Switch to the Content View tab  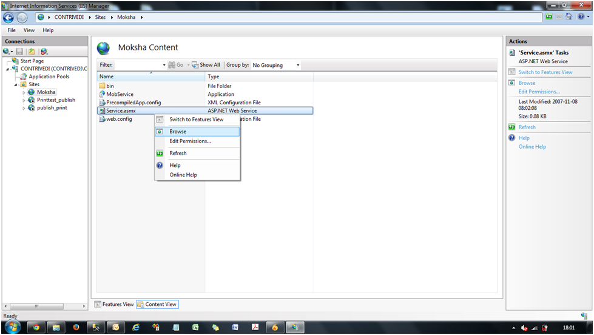point(157,304)
